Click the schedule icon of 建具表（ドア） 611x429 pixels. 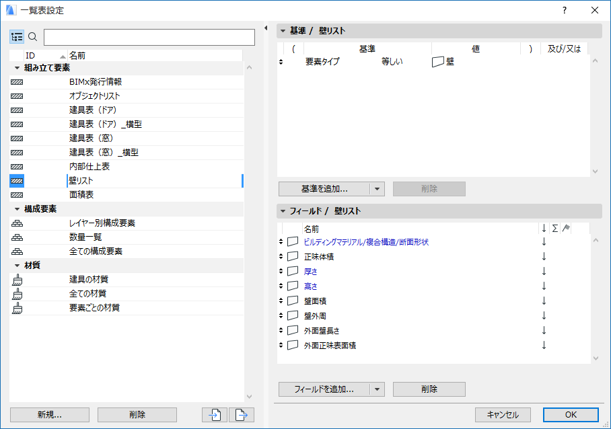(17, 110)
